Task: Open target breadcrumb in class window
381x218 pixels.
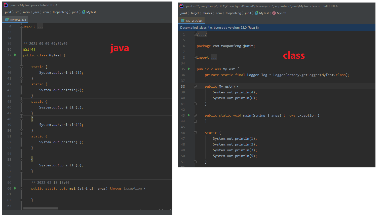Action: [x=195, y=13]
